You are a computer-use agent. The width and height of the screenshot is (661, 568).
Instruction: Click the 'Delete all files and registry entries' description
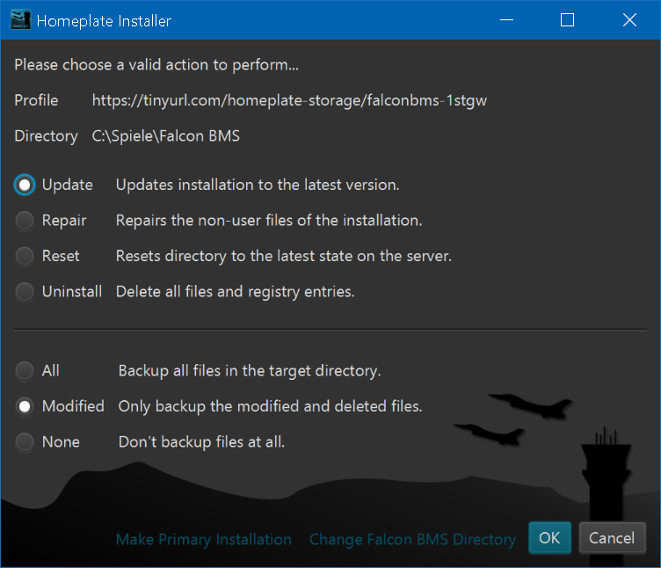tap(235, 291)
